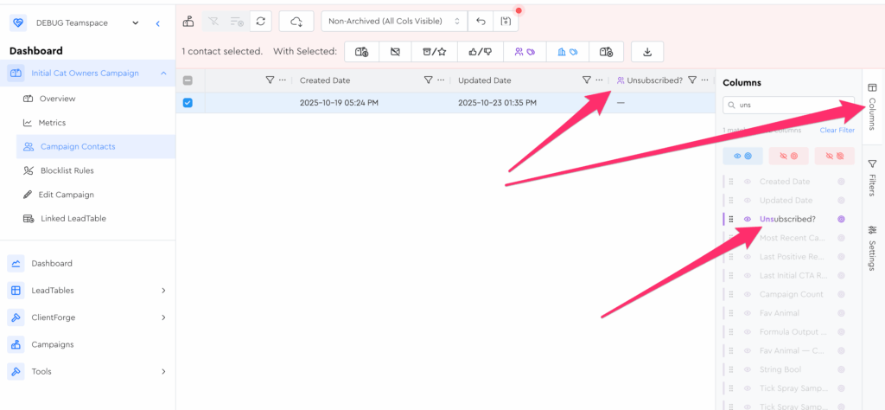Expand the ClientForge sidebar section

pyautogui.click(x=163, y=317)
